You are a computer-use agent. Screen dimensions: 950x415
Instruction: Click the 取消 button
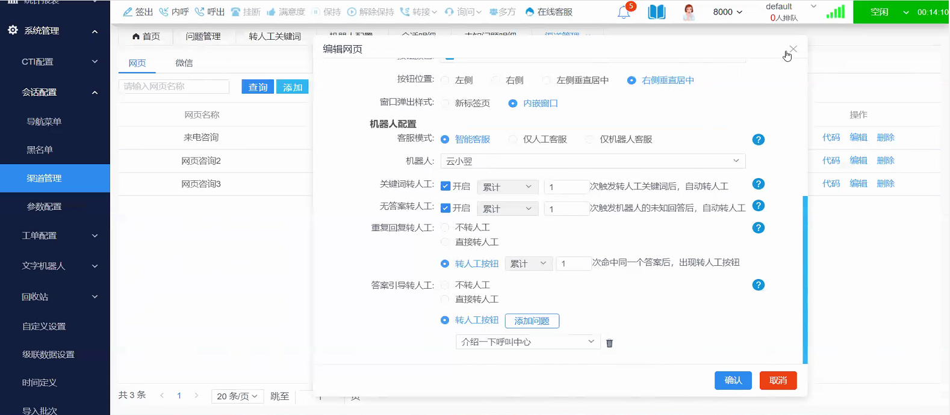778,381
